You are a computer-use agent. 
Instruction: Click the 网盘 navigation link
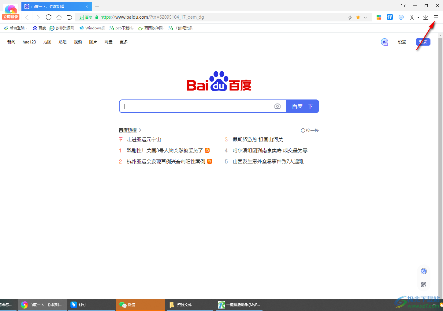(x=108, y=42)
